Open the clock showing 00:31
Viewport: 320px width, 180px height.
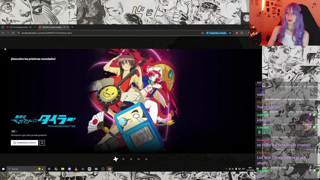coord(250,169)
